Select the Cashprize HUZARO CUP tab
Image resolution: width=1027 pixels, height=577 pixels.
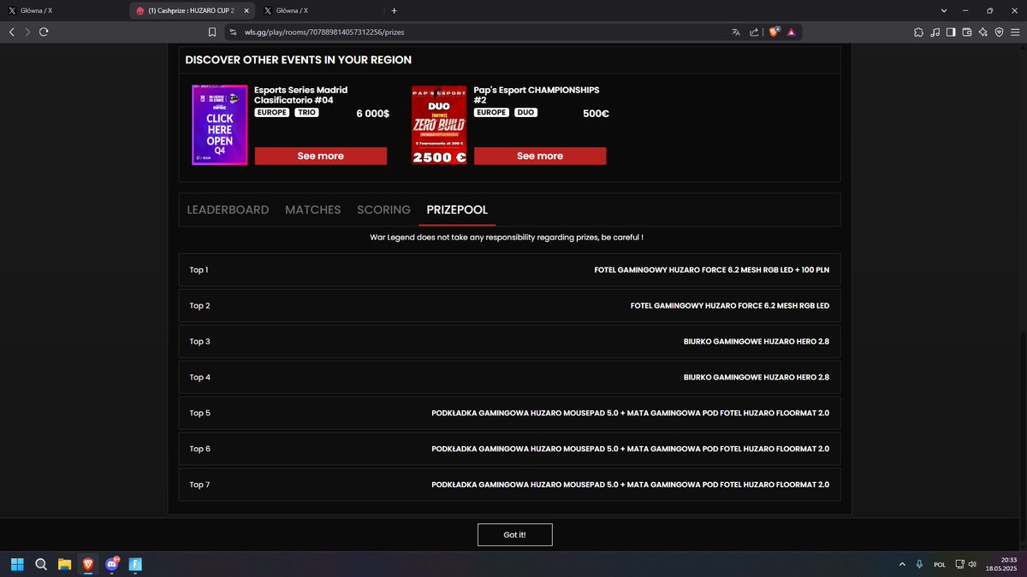click(190, 10)
